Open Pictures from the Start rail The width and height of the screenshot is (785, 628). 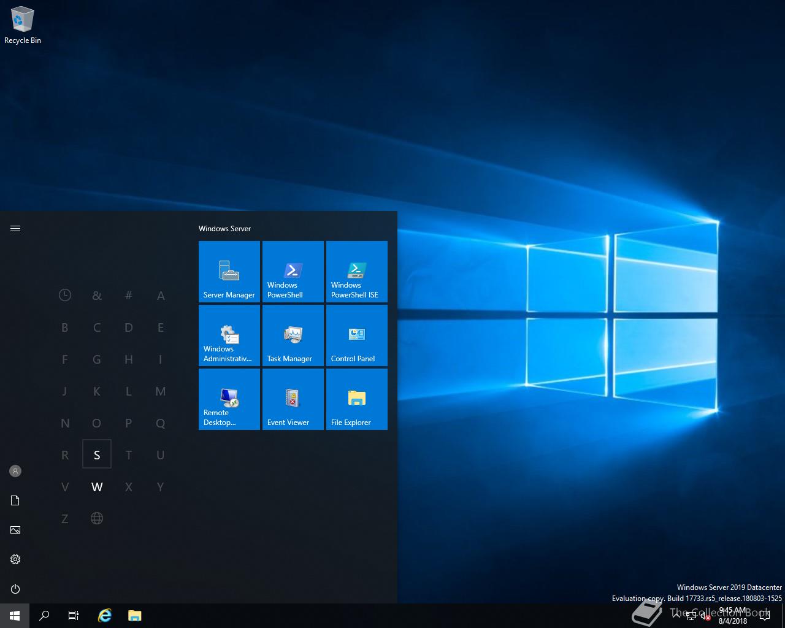[15, 530]
